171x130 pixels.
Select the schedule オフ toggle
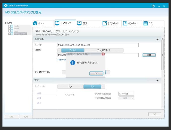[92, 86]
